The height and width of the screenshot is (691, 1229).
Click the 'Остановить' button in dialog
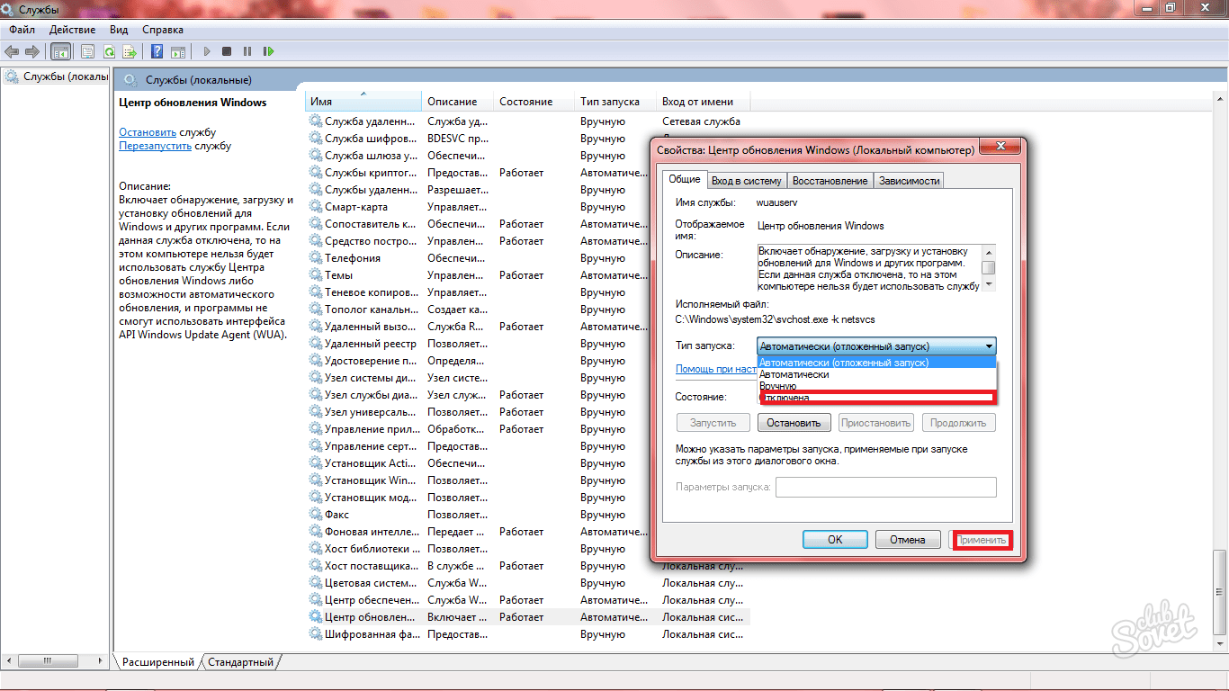tap(794, 423)
